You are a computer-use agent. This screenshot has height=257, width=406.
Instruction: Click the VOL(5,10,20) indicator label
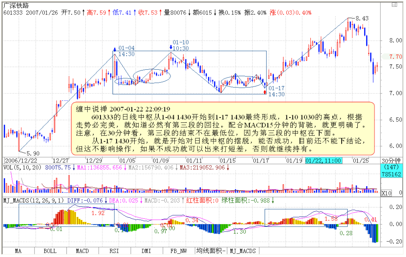click(22, 167)
